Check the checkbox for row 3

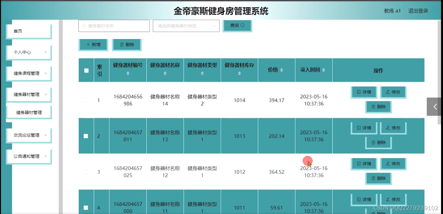(86, 172)
